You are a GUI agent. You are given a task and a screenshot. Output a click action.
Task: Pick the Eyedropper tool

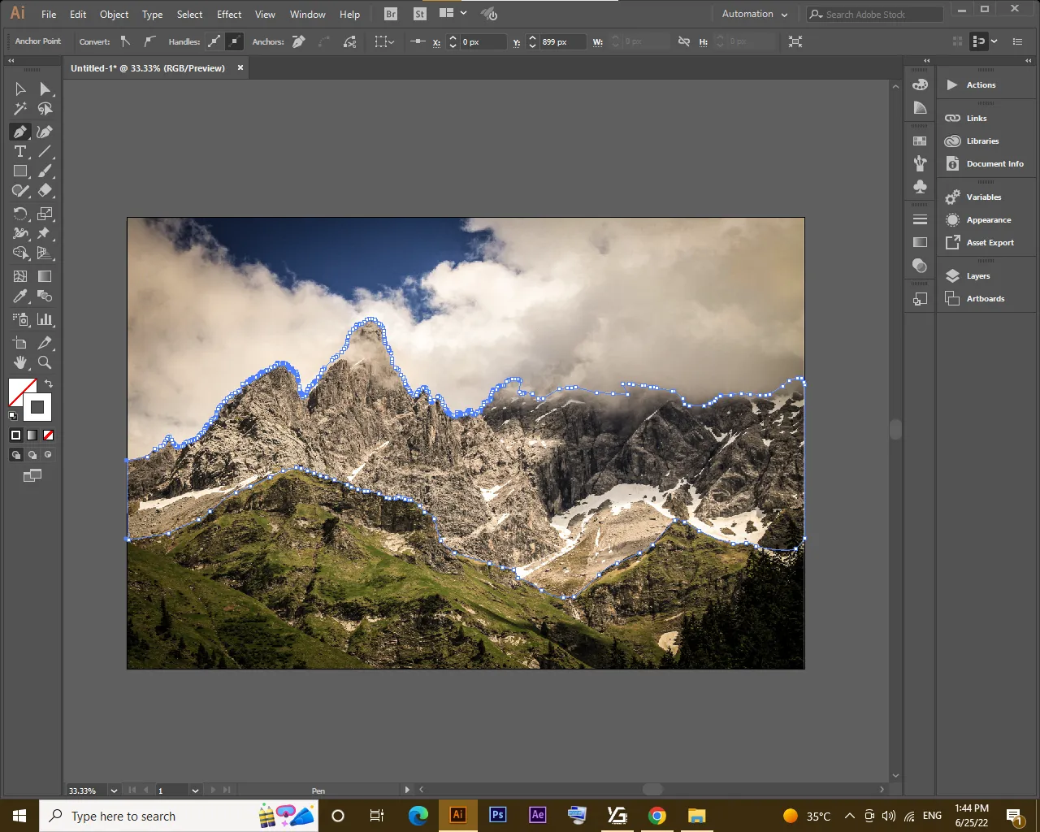click(20, 297)
